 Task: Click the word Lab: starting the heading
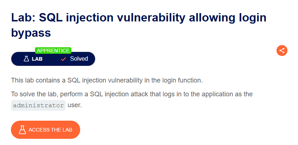tap(23, 17)
